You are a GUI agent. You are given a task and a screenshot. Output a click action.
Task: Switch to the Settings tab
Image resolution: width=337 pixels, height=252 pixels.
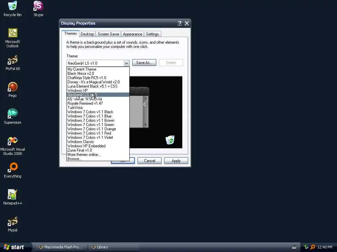(x=152, y=34)
